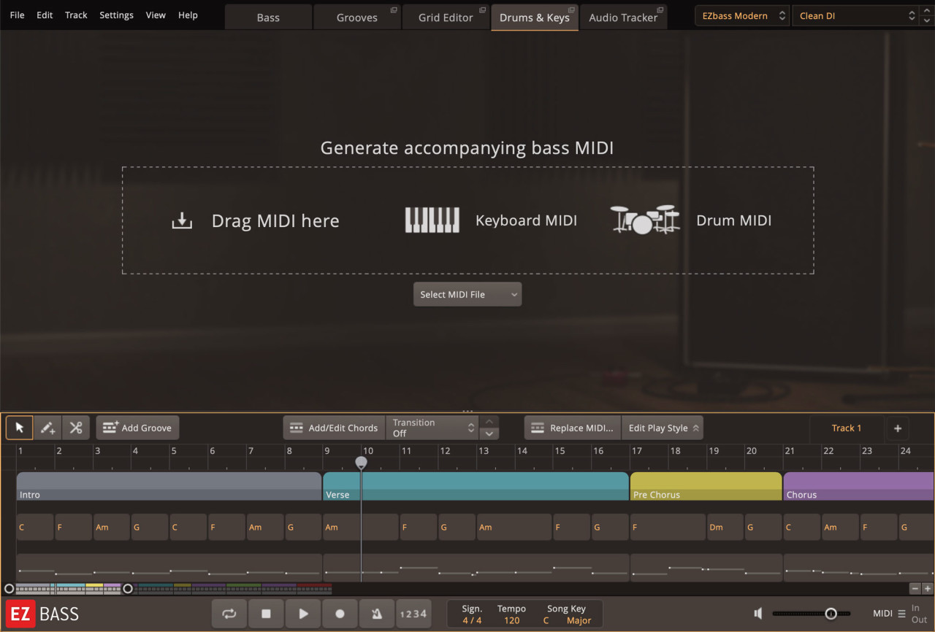
Task: Click the Drum MIDI drum kit icon
Action: [645, 220]
